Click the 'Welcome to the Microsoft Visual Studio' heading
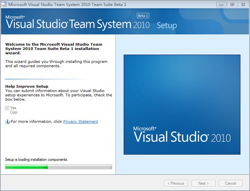The image size is (250, 191). coord(54,49)
